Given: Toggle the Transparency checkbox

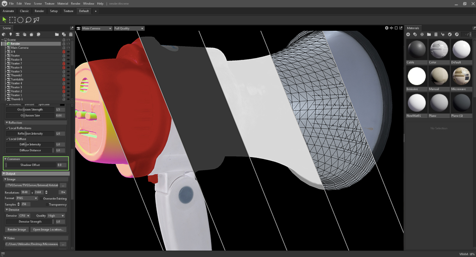Looking at the screenshot, I should pos(47,204).
